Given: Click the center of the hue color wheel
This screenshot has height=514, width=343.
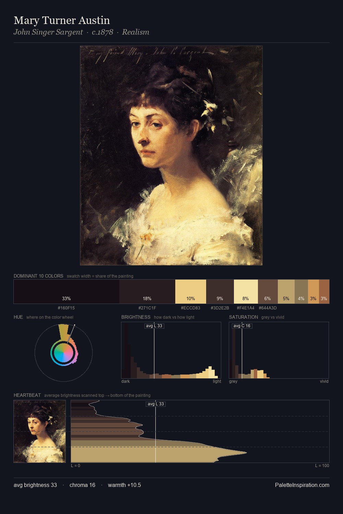Looking at the screenshot, I should tap(63, 353).
